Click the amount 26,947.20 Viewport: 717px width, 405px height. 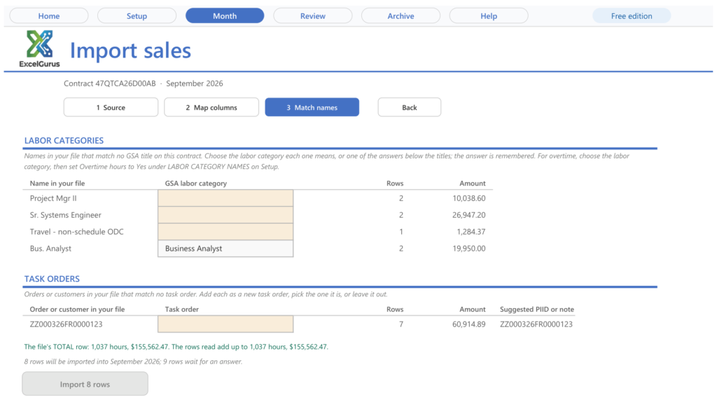pyautogui.click(x=468, y=215)
